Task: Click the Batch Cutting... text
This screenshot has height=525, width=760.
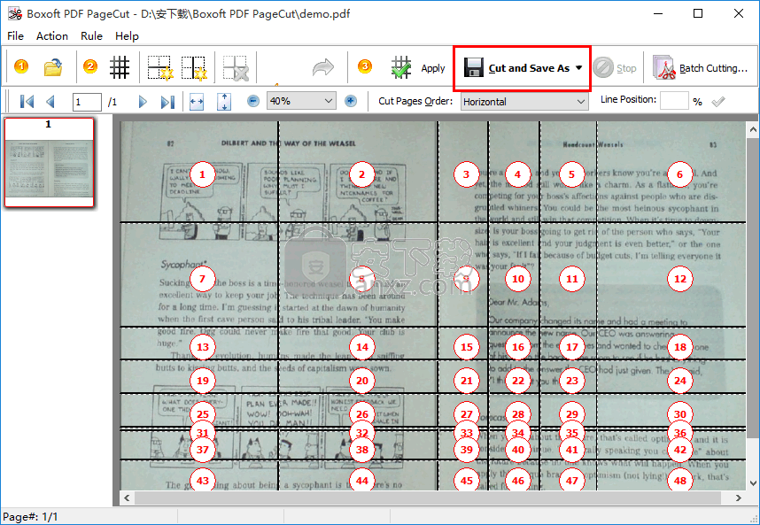Action: (x=713, y=68)
